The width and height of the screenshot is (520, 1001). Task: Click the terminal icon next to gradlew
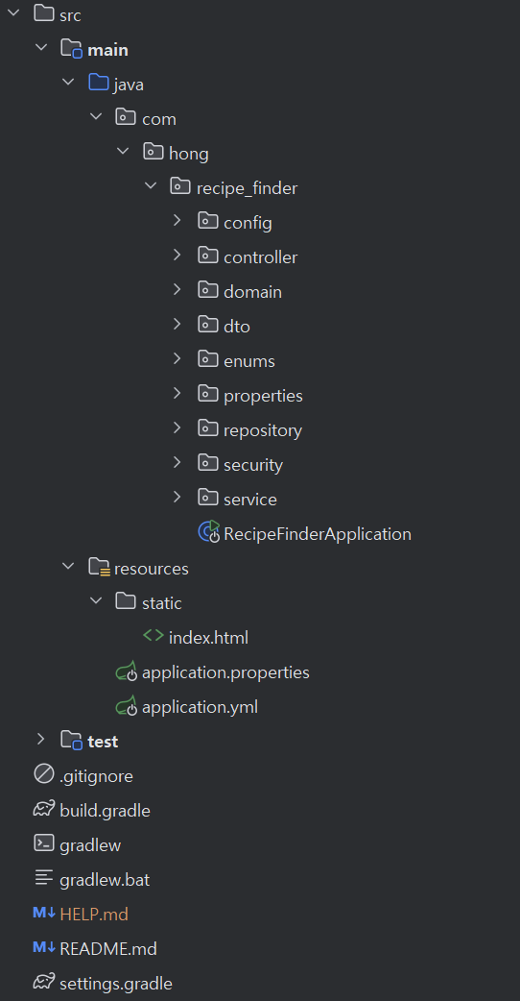tap(43, 843)
